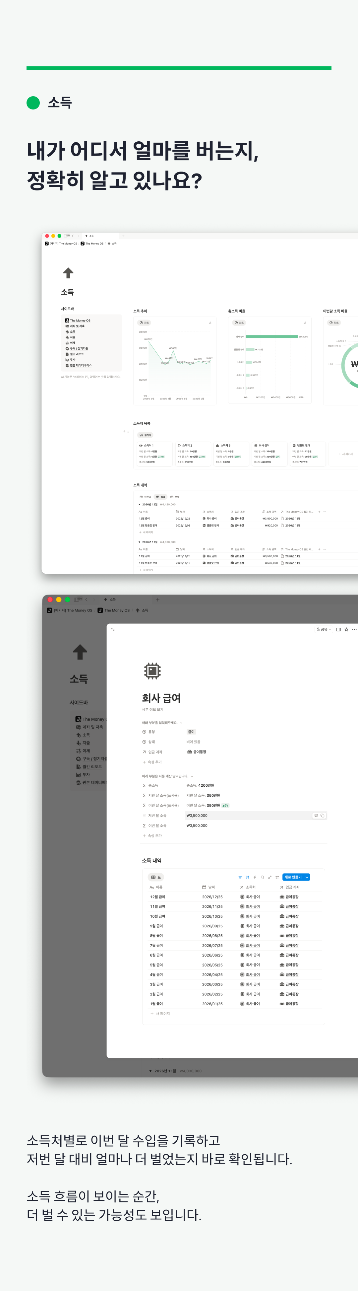Collapse the 2026년 11월 group in top window
This screenshot has height=1291, width=358.
click(x=139, y=542)
